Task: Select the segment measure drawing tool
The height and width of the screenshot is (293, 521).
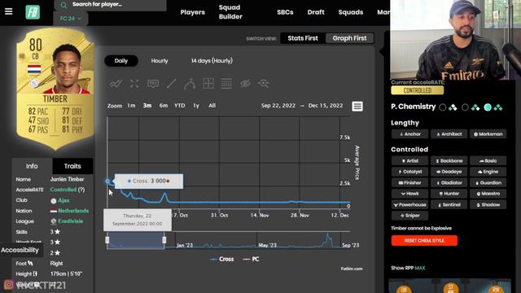Action: coord(190,84)
